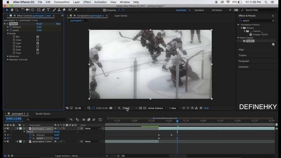Click the current time indicator on timeline ruler

click(x=177, y=121)
